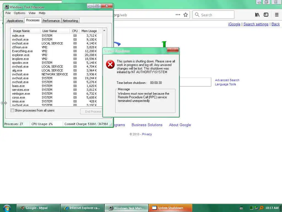
Task: Click the bookmark star icon in browser
Action: point(185,15)
